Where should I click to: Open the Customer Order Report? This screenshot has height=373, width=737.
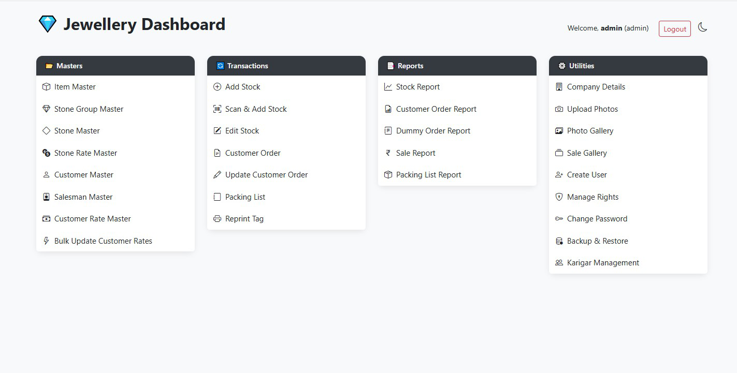click(x=437, y=109)
